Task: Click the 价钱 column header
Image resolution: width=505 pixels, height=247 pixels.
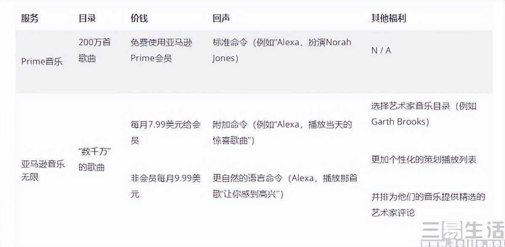Action: click(139, 18)
